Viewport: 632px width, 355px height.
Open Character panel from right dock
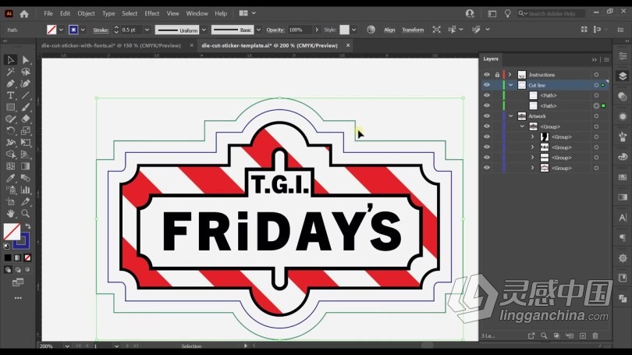pos(623,218)
